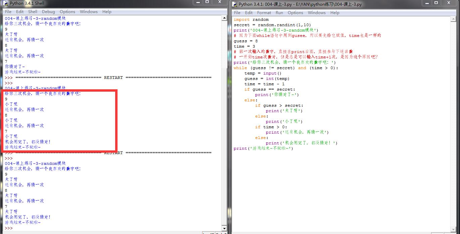The width and height of the screenshot is (460, 234).
Task: Click the Shell scrollbar up arrow
Action: 224,18
